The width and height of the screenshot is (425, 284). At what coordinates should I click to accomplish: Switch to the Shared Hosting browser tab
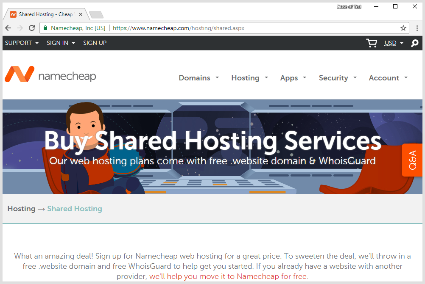click(x=42, y=14)
